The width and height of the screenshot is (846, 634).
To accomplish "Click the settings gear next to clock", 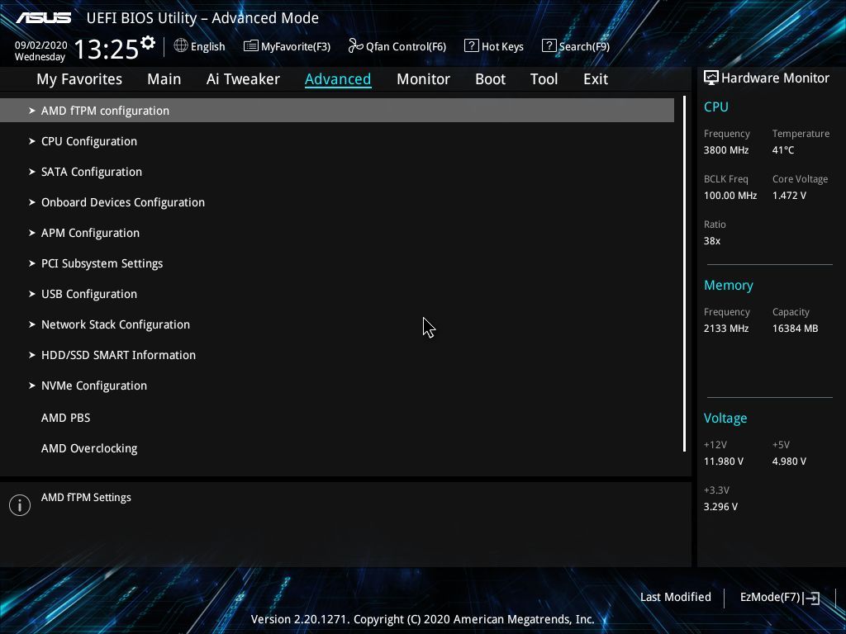I will click(x=147, y=43).
